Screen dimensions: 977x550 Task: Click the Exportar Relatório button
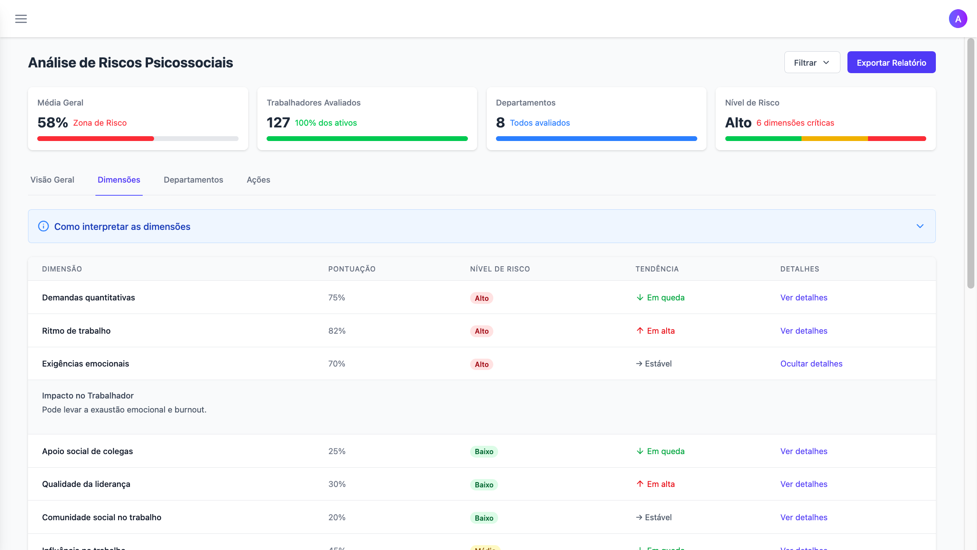pyautogui.click(x=891, y=63)
